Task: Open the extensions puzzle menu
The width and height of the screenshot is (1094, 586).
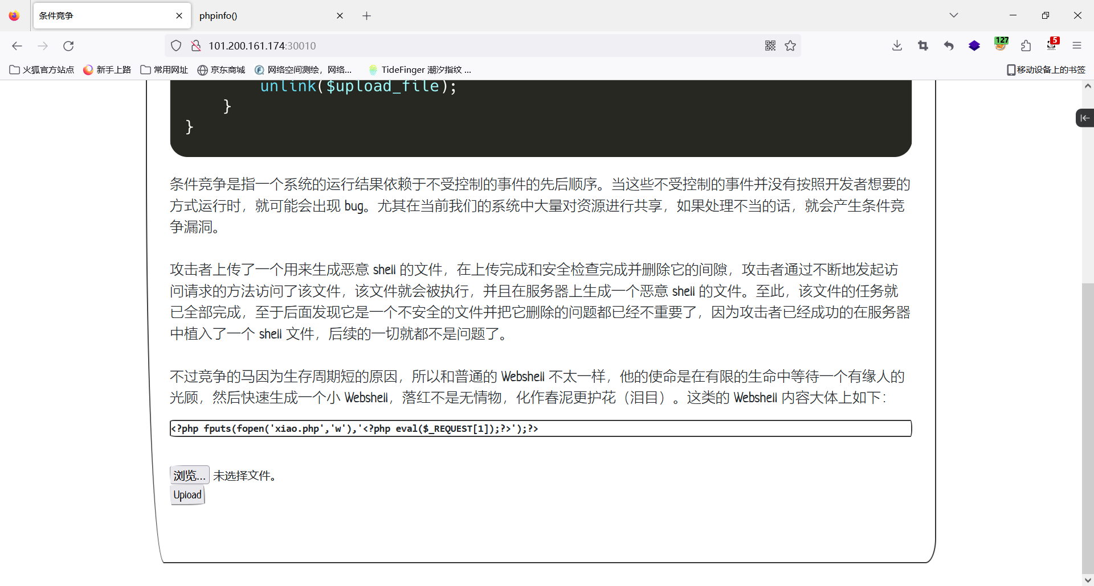Action: click(x=1026, y=46)
